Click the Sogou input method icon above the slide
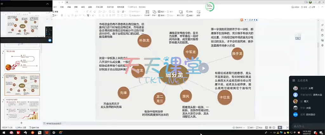The image size is (325, 135). 242,21
